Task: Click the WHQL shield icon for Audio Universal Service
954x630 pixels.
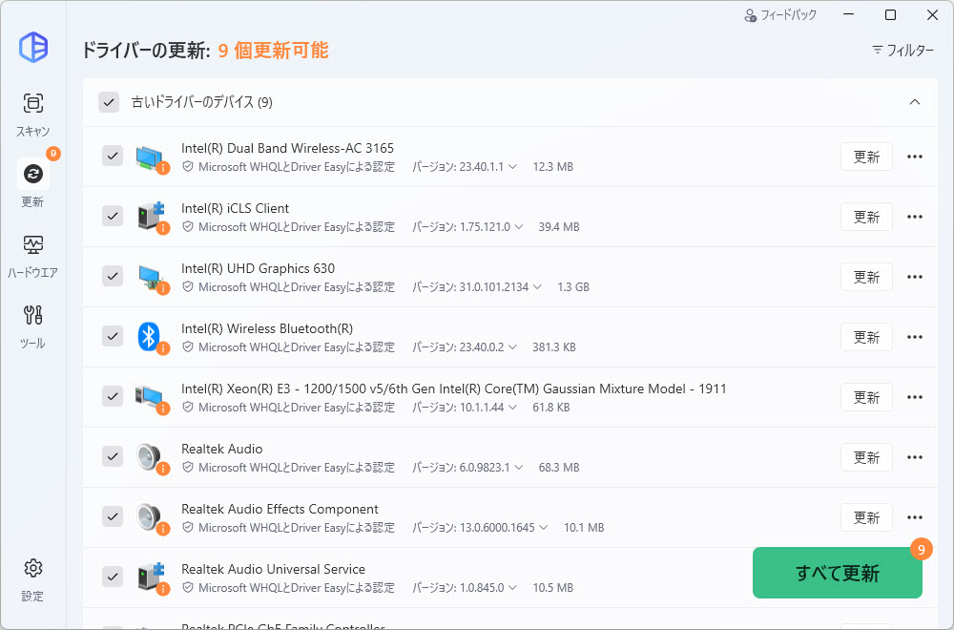Action: pyautogui.click(x=188, y=587)
